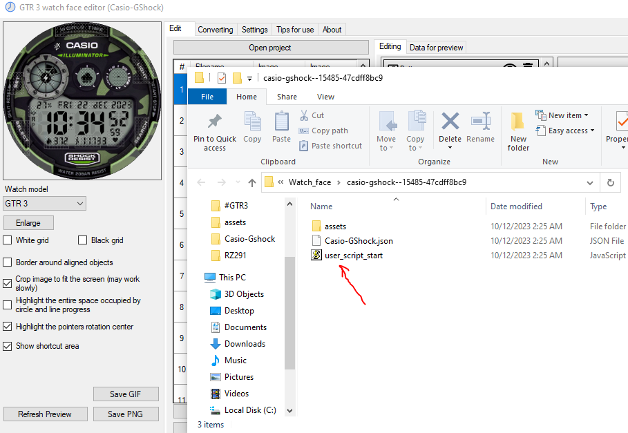The width and height of the screenshot is (628, 433).
Task: Click the watch face preview image
Action: click(82, 101)
